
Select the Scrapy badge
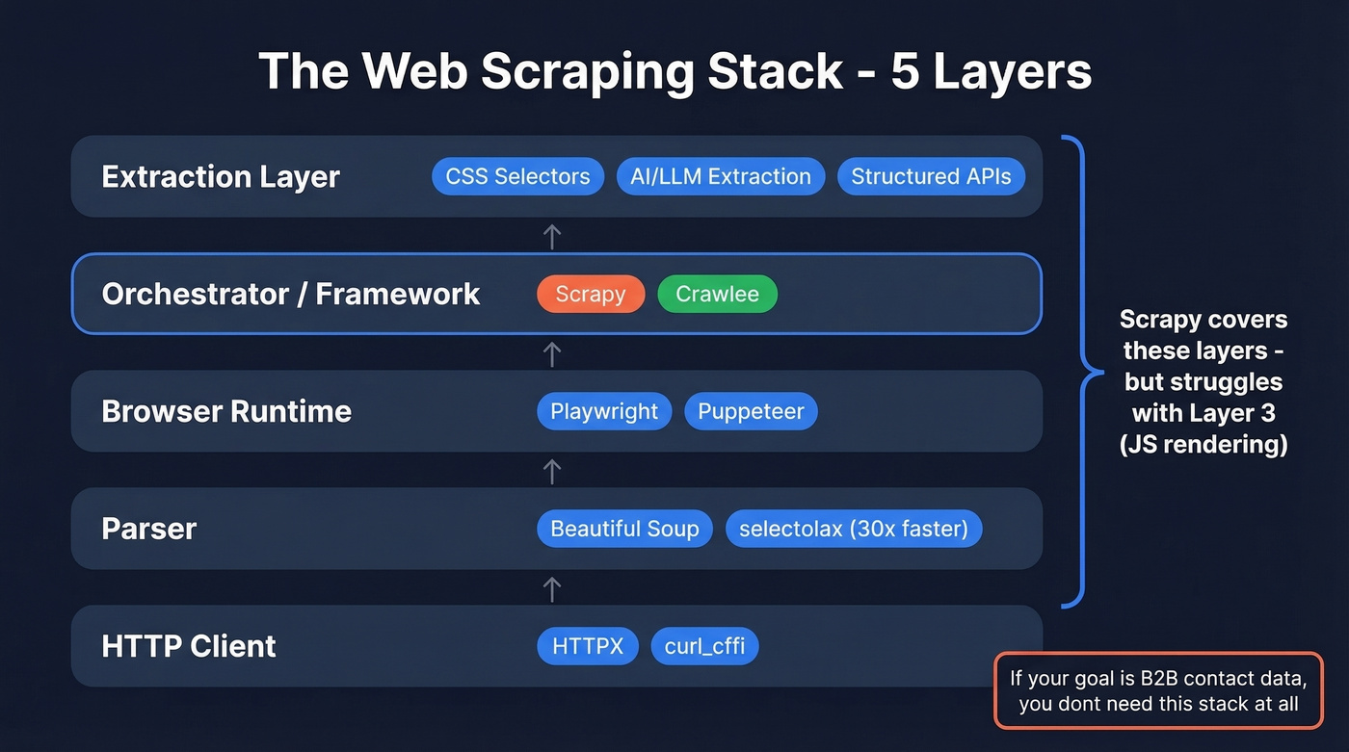click(x=591, y=294)
